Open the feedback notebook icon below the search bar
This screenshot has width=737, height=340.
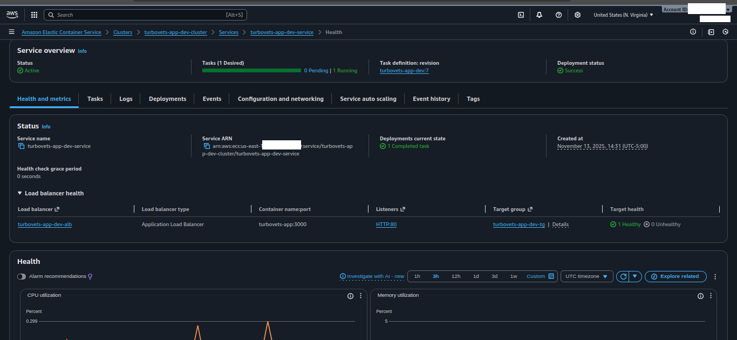[711, 32]
